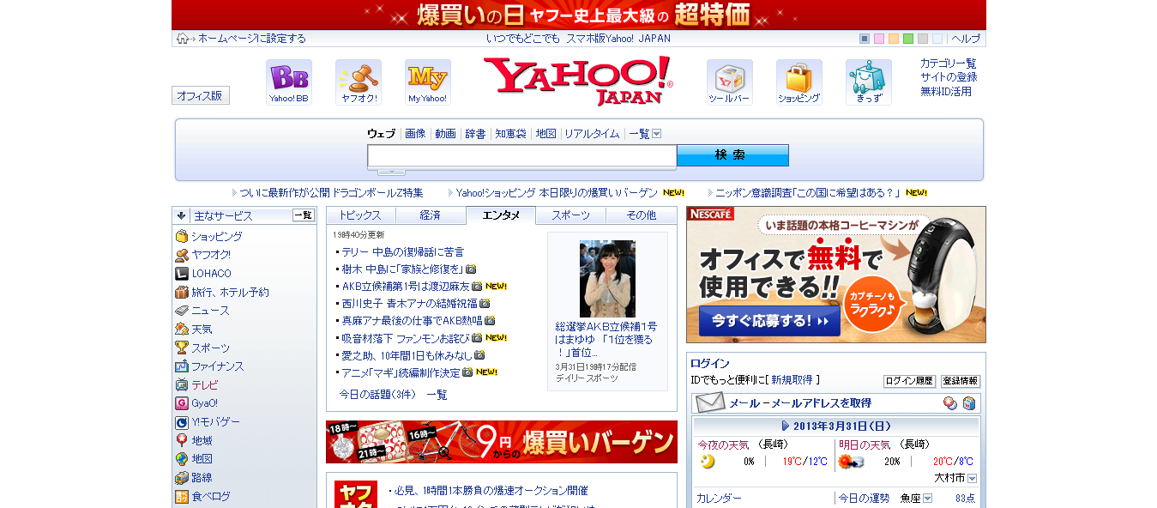Open the ツールバー icon
This screenshot has height=508, width=1157.
[730, 82]
